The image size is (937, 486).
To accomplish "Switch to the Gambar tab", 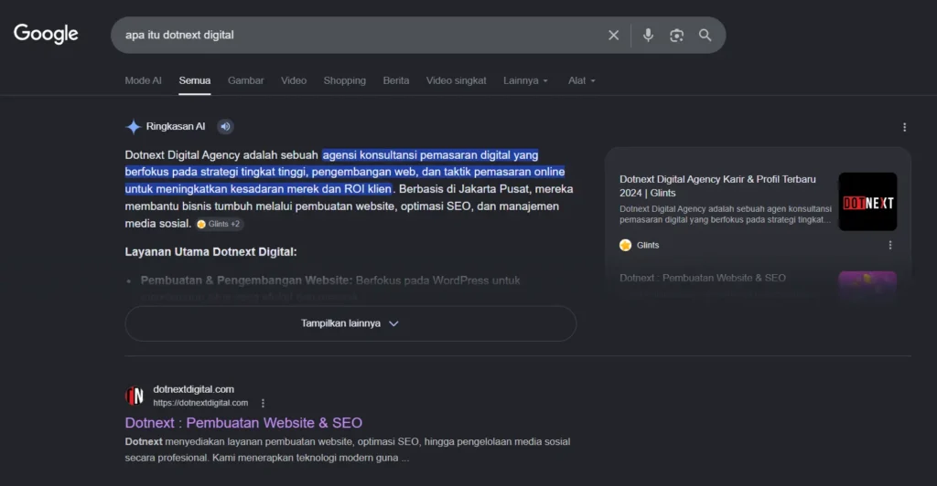I will (x=245, y=80).
